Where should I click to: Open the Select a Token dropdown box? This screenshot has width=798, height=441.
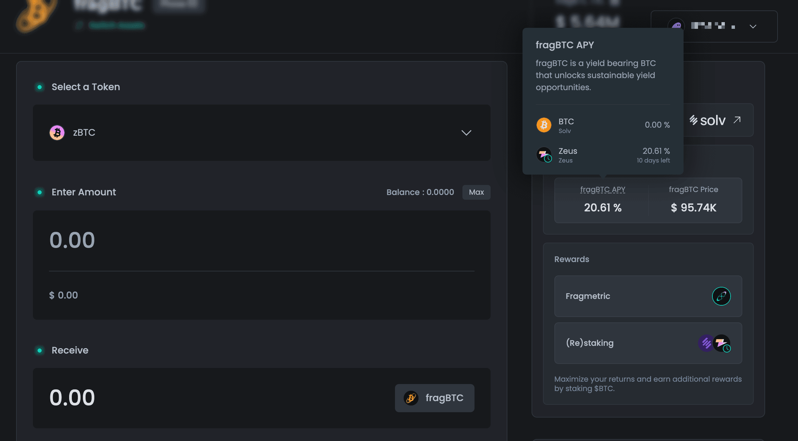coord(261,133)
